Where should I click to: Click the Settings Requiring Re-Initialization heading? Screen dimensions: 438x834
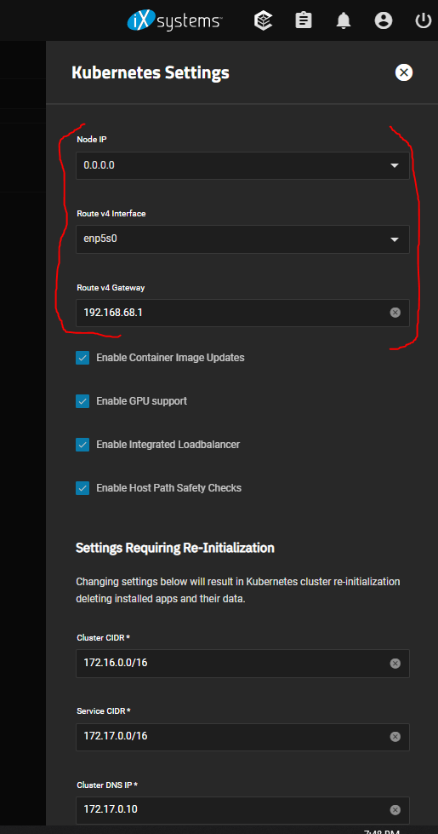point(175,548)
